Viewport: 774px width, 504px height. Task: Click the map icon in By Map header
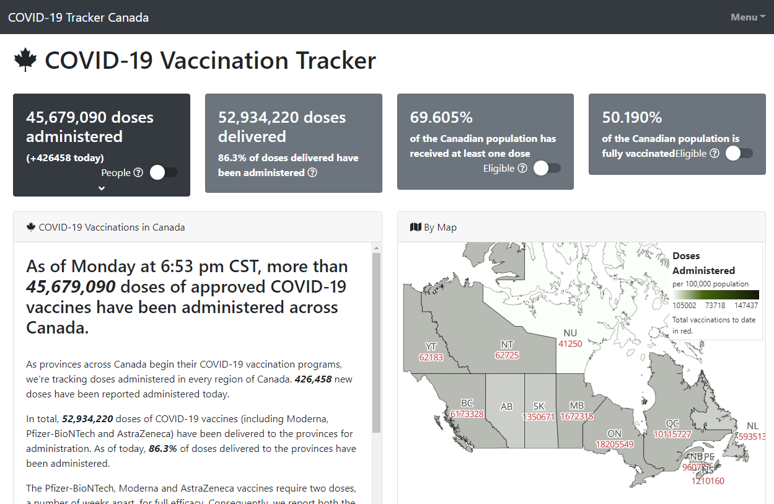click(416, 228)
